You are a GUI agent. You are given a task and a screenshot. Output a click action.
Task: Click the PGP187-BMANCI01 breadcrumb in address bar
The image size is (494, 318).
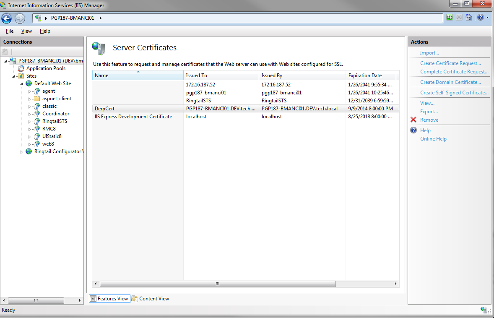pos(73,18)
